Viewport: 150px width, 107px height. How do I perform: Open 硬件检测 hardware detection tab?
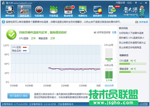pyautogui.click(x=10, y=11)
